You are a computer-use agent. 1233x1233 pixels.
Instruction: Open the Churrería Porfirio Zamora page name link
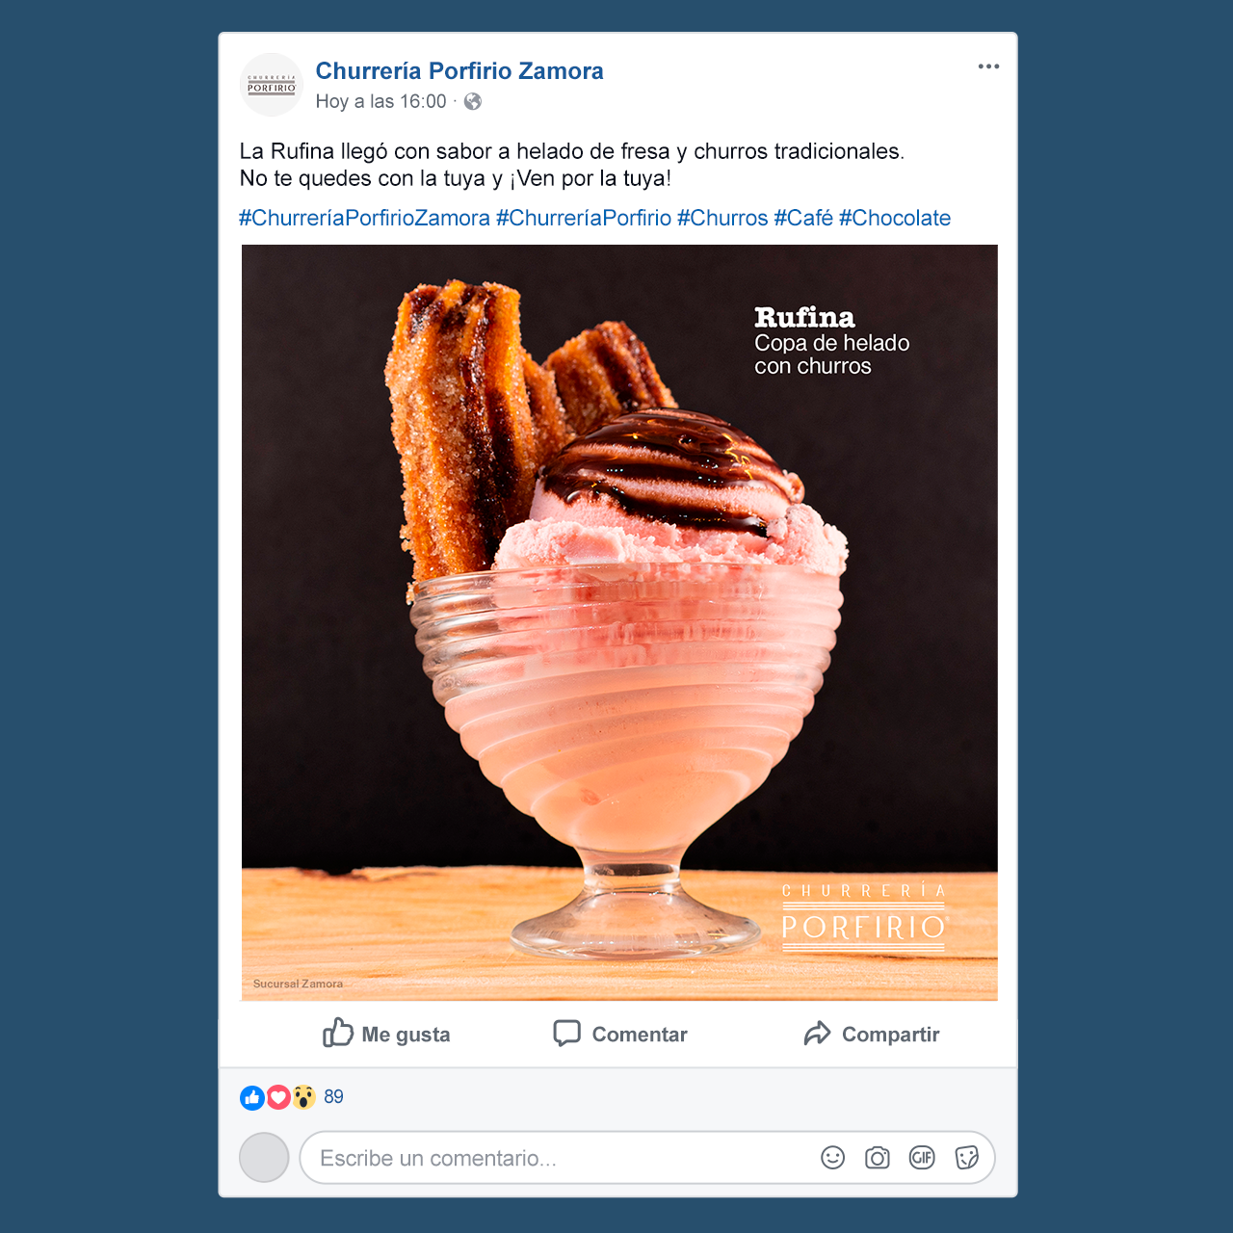point(459,71)
